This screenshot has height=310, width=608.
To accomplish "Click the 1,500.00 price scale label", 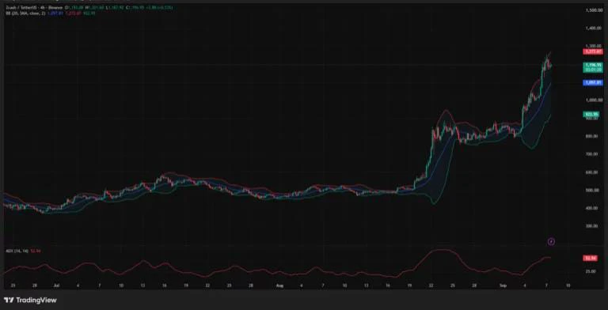I will click(593, 10).
